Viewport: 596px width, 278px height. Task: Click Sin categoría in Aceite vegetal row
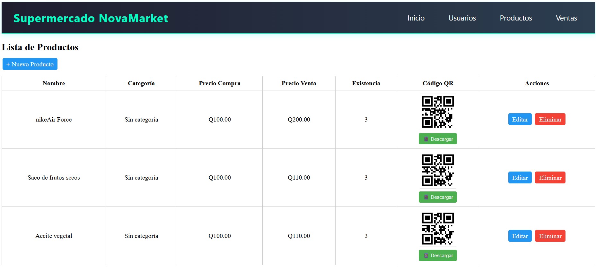[x=141, y=236]
